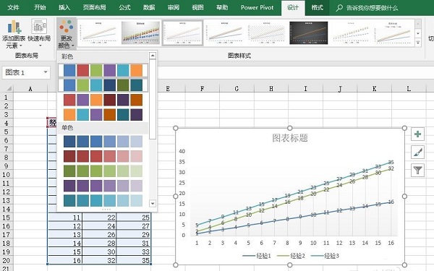Select column F header
The image size is (434, 271).
[x=203, y=88]
